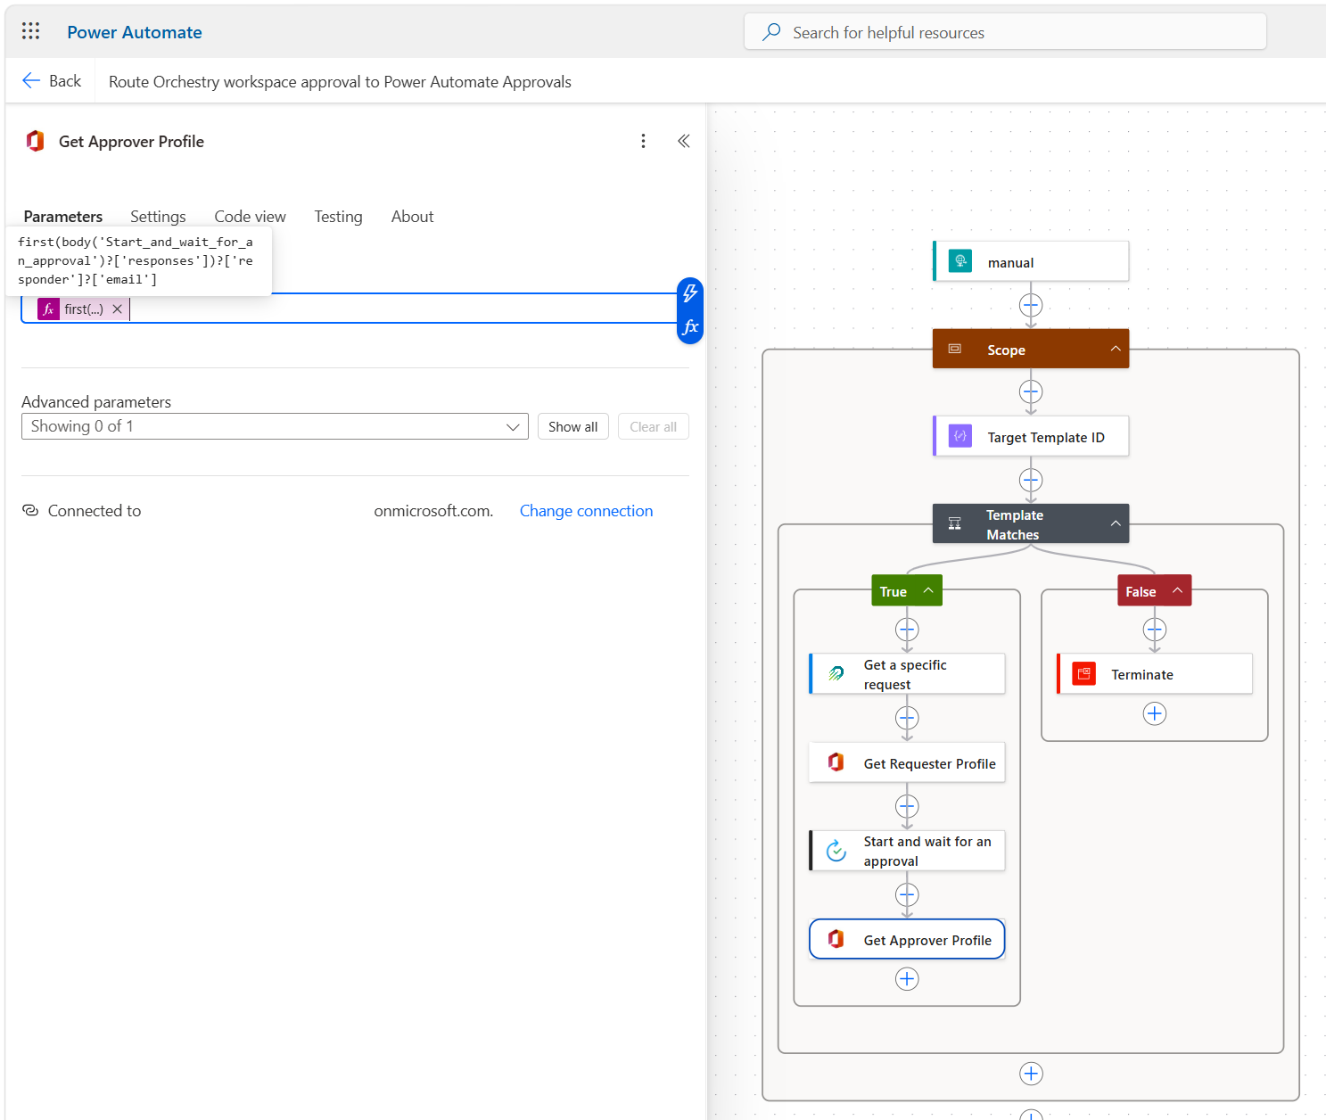Insert a step between manual and Scope
This screenshot has width=1326, height=1120.
click(x=1031, y=306)
